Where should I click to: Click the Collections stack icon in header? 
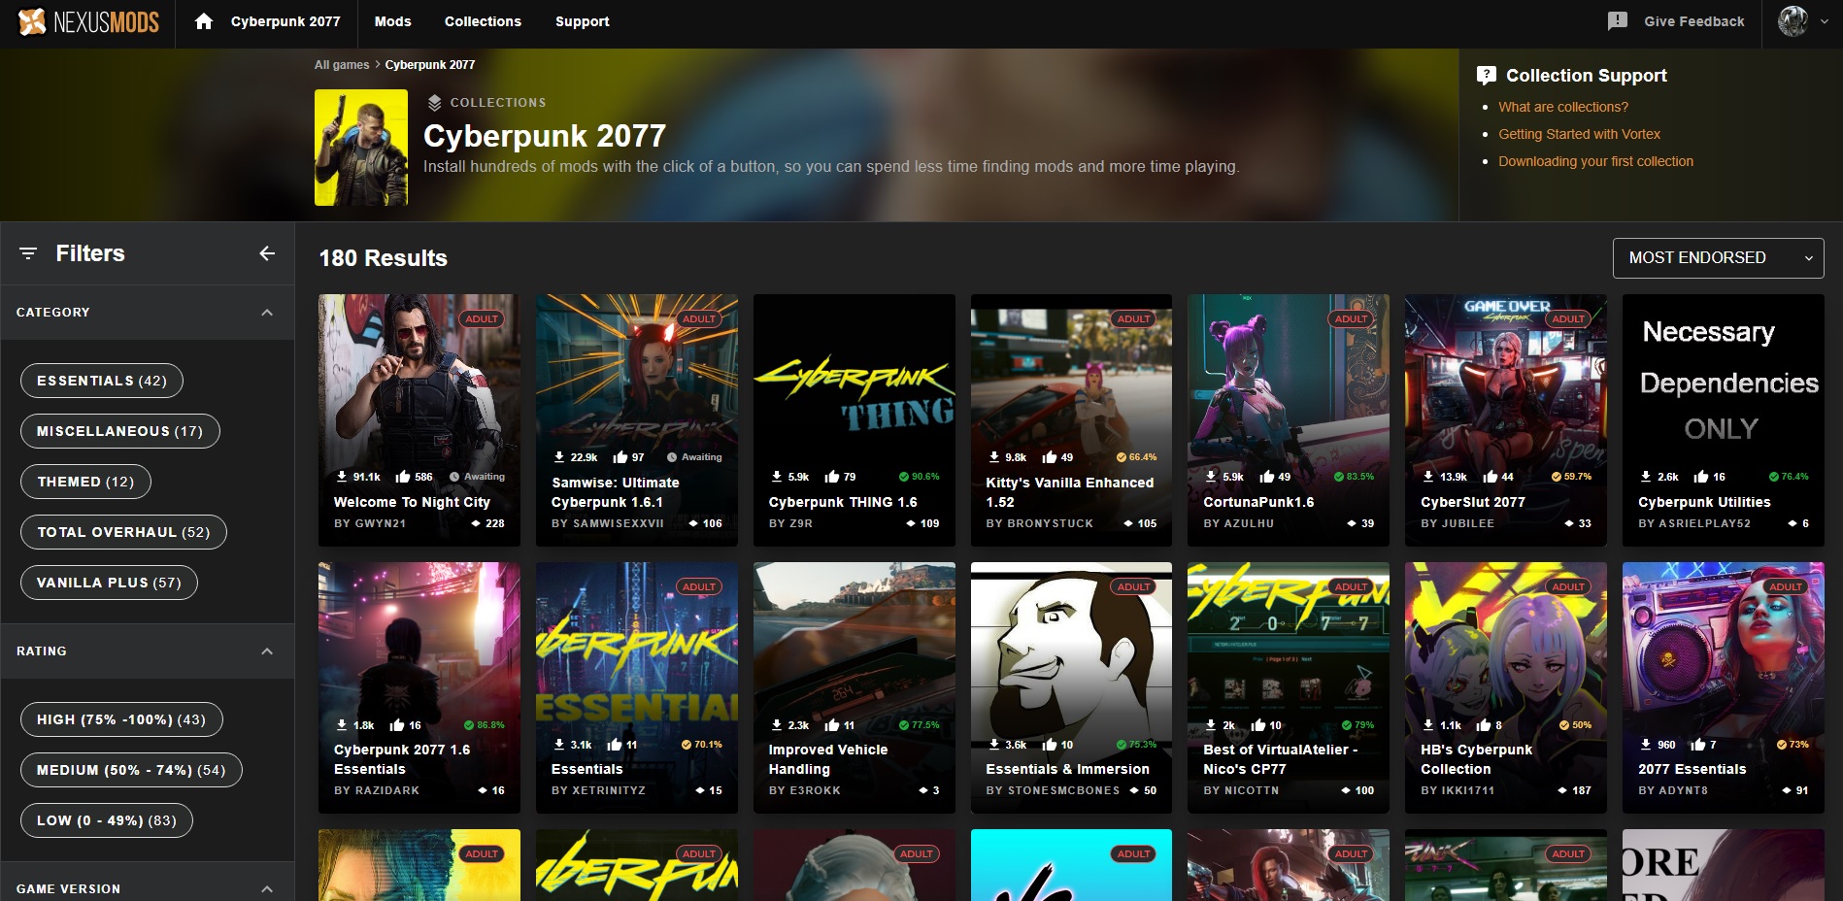[x=434, y=103]
